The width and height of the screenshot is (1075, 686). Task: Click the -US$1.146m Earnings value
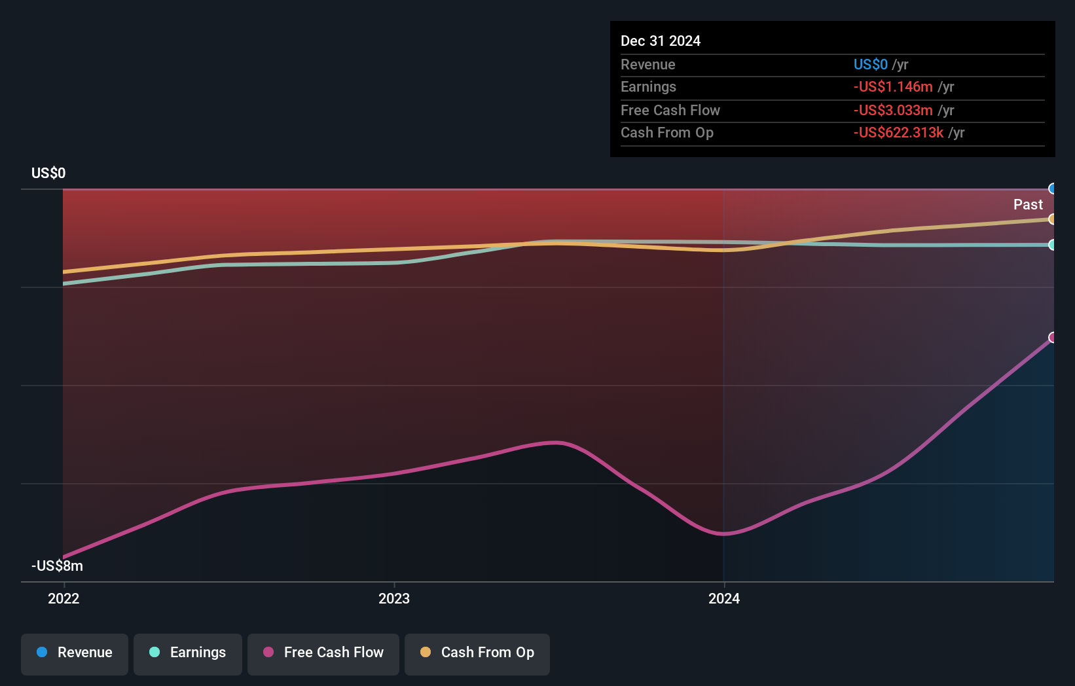894,87
